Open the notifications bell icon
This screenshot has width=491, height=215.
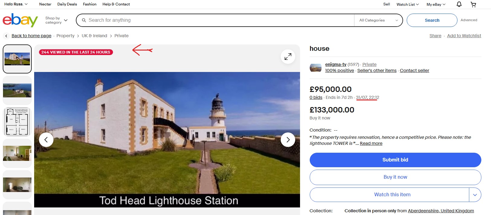(x=459, y=4)
